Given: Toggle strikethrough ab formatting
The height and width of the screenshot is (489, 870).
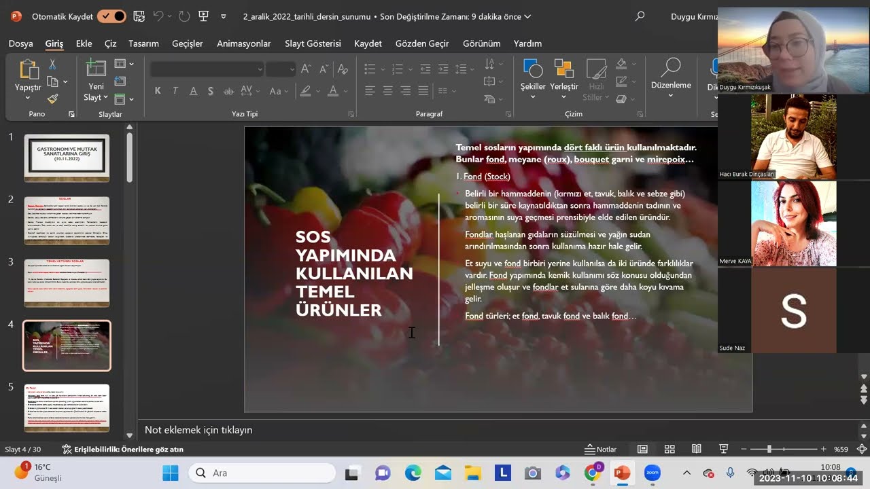Looking at the screenshot, I should (x=228, y=91).
